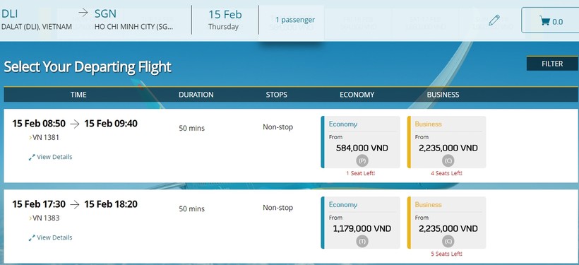Expand the VN 1381 flight number chevron

30,138
